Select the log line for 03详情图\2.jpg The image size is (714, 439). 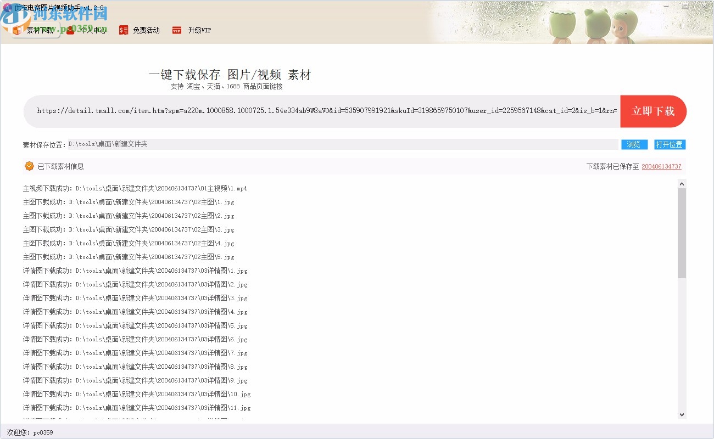pyautogui.click(x=135, y=284)
